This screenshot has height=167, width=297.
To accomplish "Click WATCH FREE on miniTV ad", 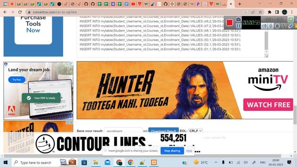I will pos(268,104).
